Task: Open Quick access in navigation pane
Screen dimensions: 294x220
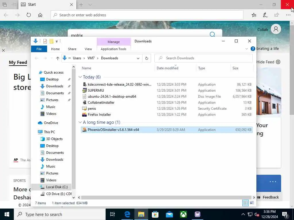Action: click(x=51, y=72)
